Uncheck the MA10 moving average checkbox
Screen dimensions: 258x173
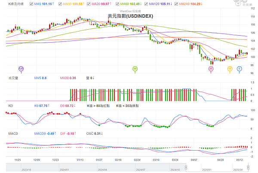(60, 4)
